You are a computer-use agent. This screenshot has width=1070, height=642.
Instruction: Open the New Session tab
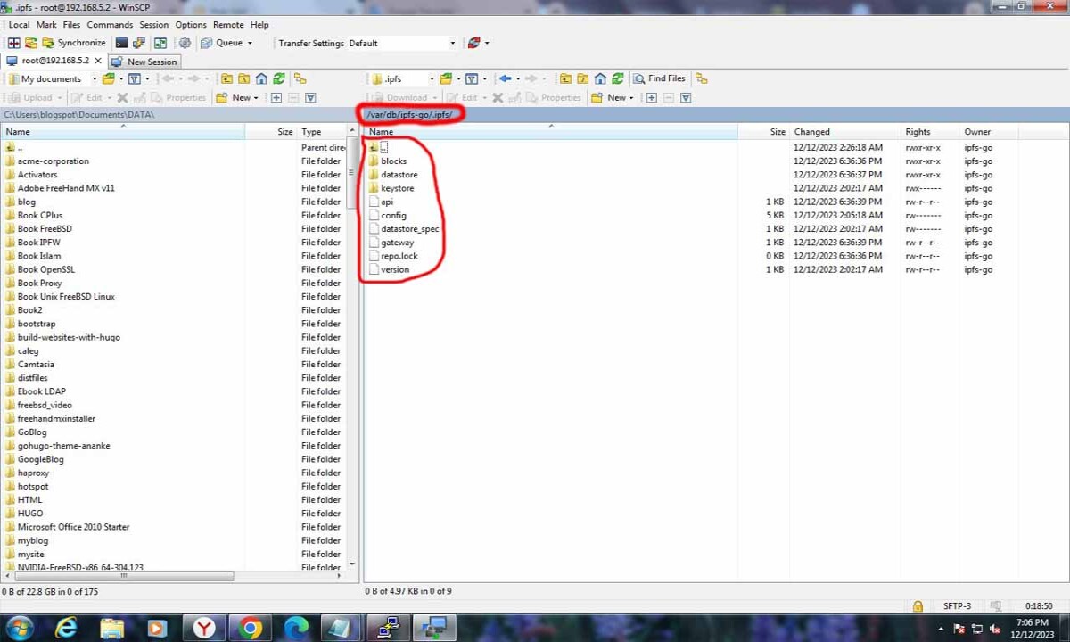point(144,62)
